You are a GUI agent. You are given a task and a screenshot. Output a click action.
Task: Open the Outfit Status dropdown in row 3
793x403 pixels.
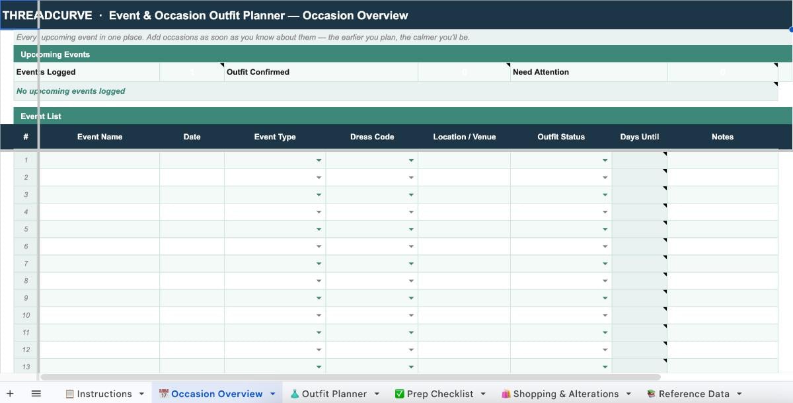point(604,194)
